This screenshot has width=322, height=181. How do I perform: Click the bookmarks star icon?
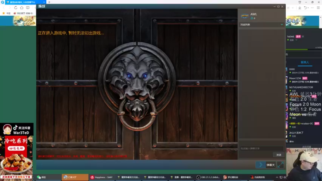tap(4, 13)
